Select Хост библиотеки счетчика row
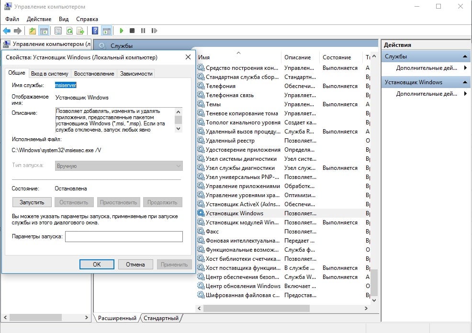The width and height of the screenshot is (472, 333). click(283, 259)
